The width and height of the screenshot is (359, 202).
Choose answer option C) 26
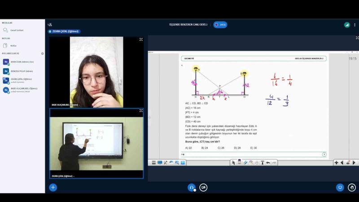221,148
